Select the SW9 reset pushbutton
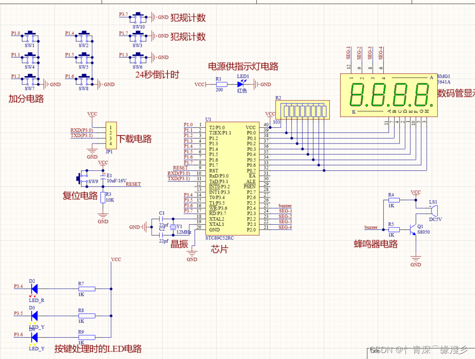Screen dimensions: 475x359 (x=83, y=178)
